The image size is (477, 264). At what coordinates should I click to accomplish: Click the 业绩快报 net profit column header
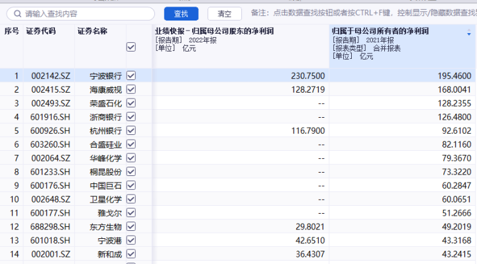(x=215, y=31)
